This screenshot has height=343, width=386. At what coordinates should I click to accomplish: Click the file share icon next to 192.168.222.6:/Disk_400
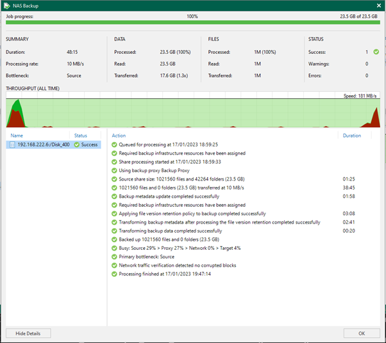tap(12, 145)
